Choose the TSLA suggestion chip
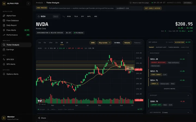The image size is (196, 122). point(76,17)
